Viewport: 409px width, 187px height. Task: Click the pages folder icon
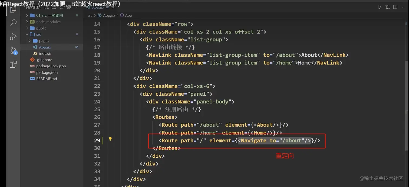35,41
